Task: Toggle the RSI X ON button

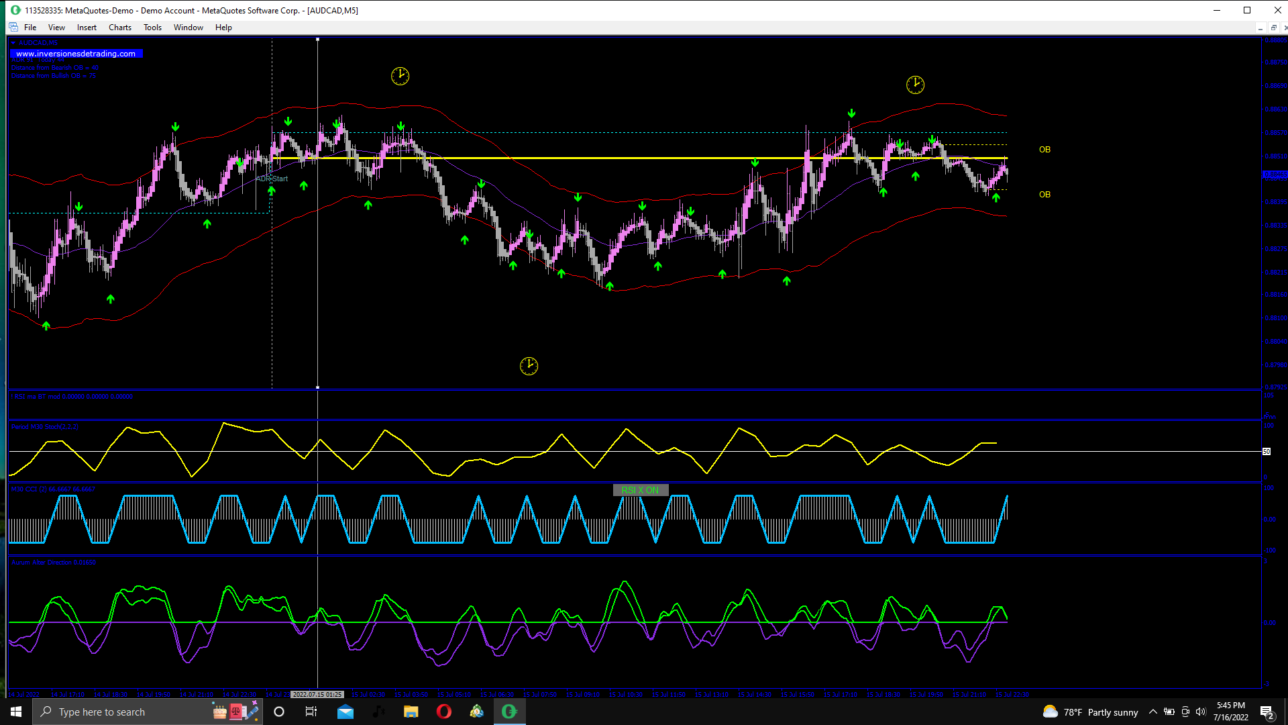Action: 640,490
